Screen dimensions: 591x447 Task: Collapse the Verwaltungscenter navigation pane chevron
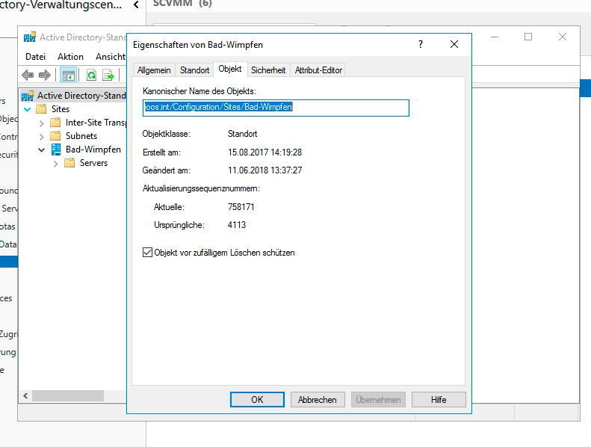(136, 5)
